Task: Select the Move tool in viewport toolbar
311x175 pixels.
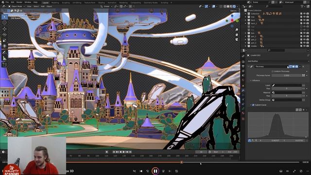Action: pyautogui.click(x=4, y=29)
